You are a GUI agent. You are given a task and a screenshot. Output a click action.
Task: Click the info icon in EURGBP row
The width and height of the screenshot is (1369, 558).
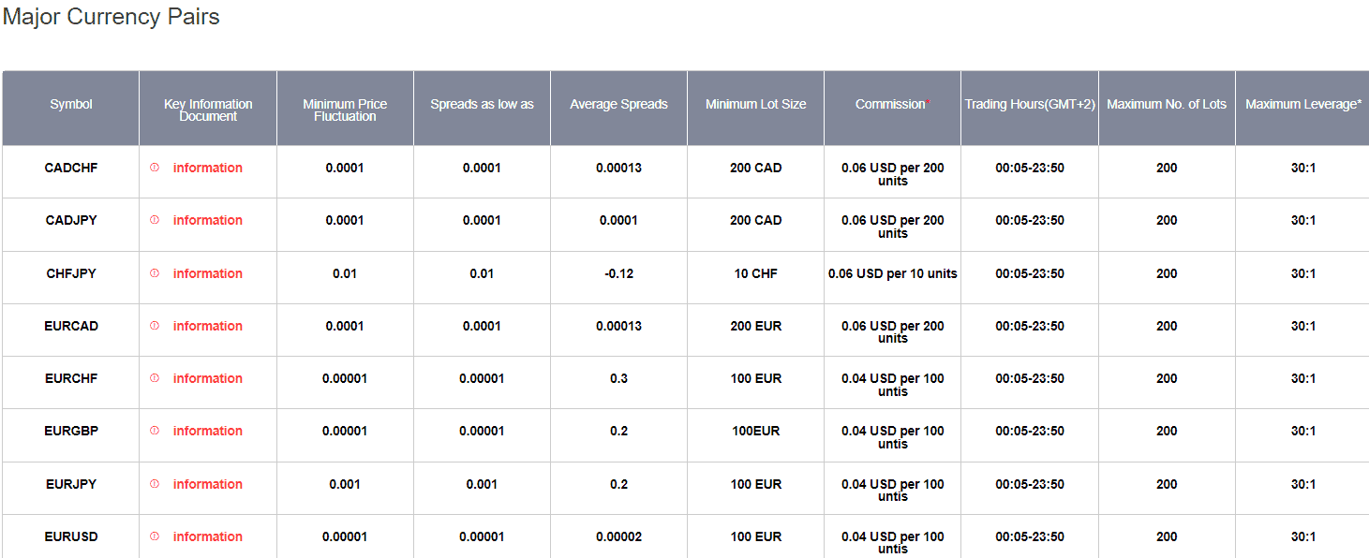(155, 431)
